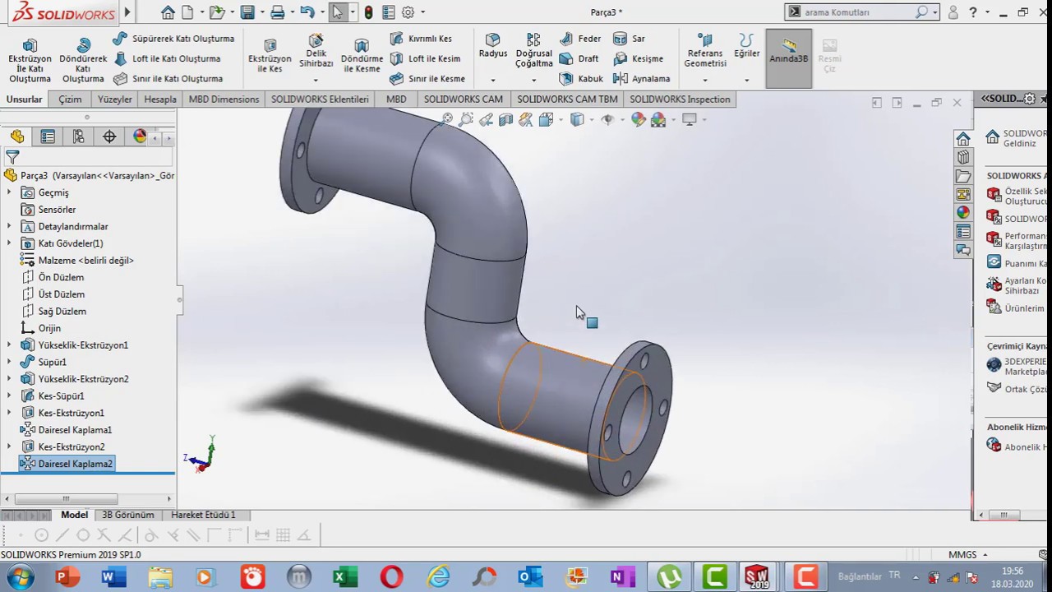Click the Eğriler curves tool
Screen dimensions: 1052x592
pos(746,46)
